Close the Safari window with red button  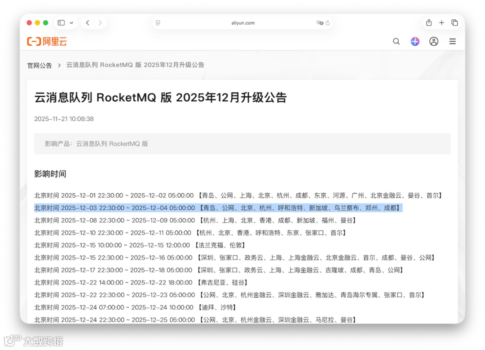click(x=29, y=23)
